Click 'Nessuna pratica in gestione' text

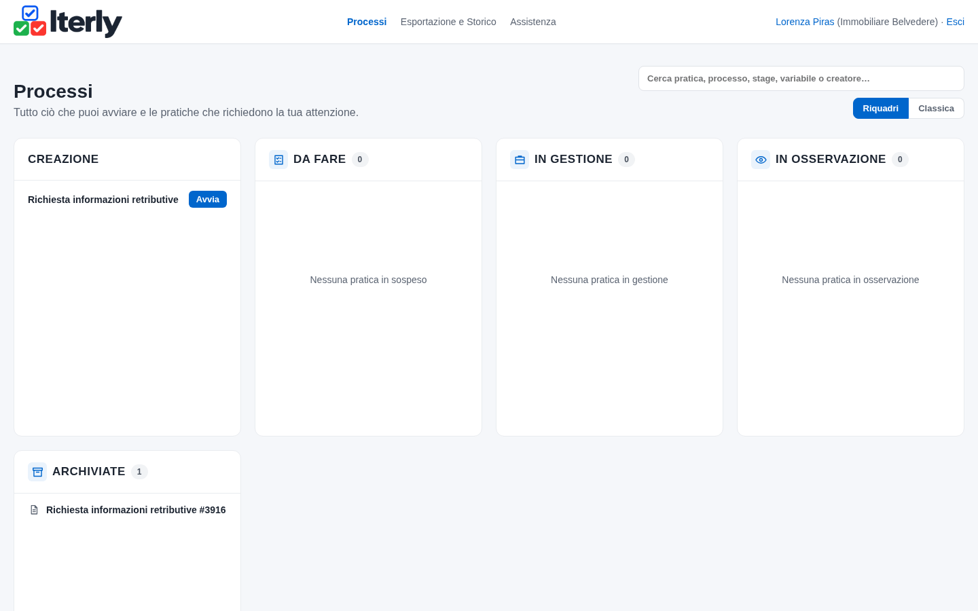[x=609, y=280]
